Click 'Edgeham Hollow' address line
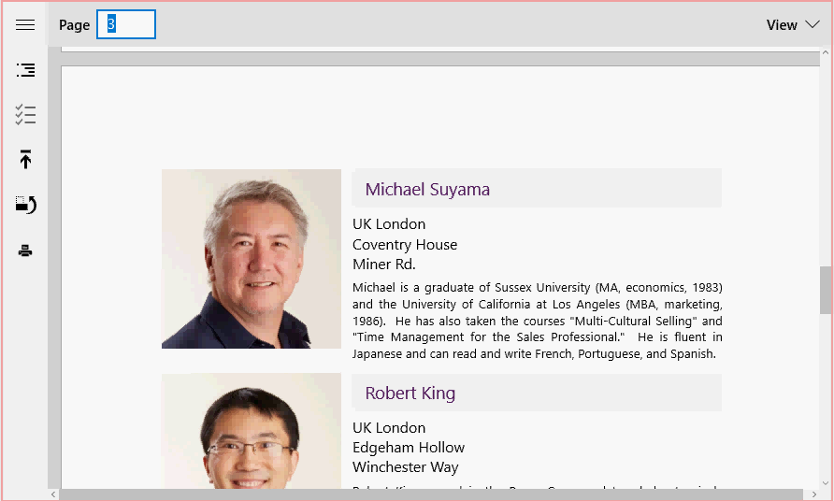This screenshot has width=834, height=501. coord(409,448)
